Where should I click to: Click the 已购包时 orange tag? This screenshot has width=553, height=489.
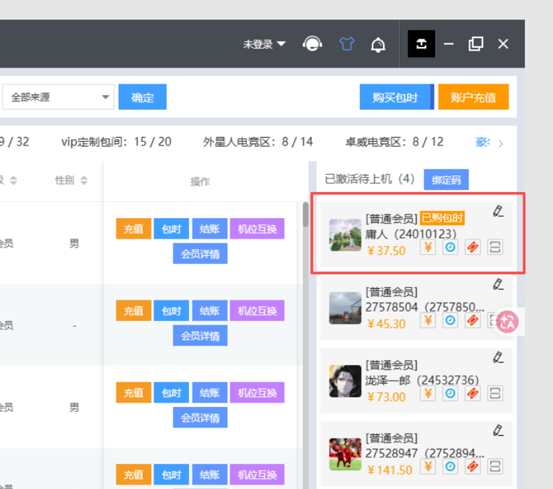tap(443, 218)
